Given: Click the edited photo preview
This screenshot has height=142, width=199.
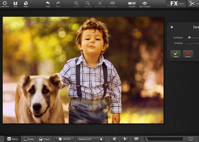Looking at the screenshot, I should [x=83, y=70].
